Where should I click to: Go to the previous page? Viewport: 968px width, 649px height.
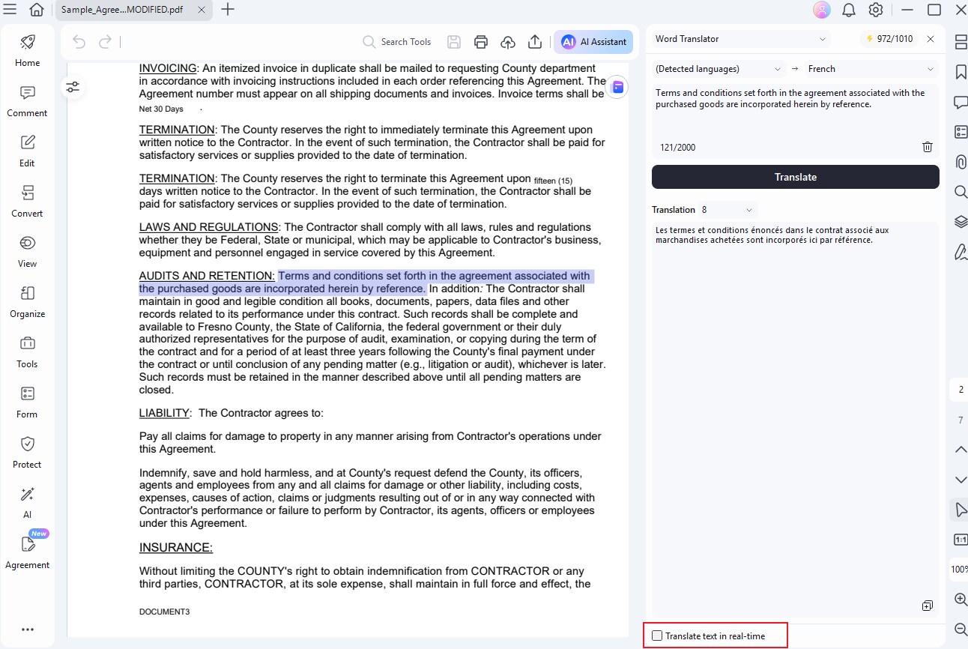[x=961, y=450]
